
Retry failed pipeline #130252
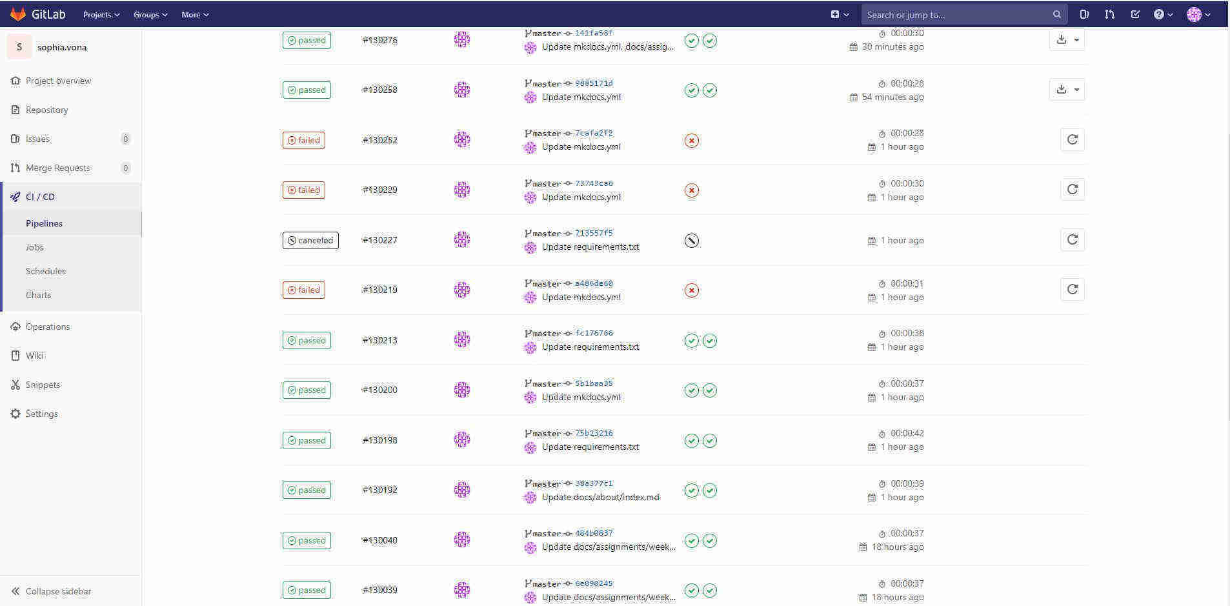click(1073, 139)
